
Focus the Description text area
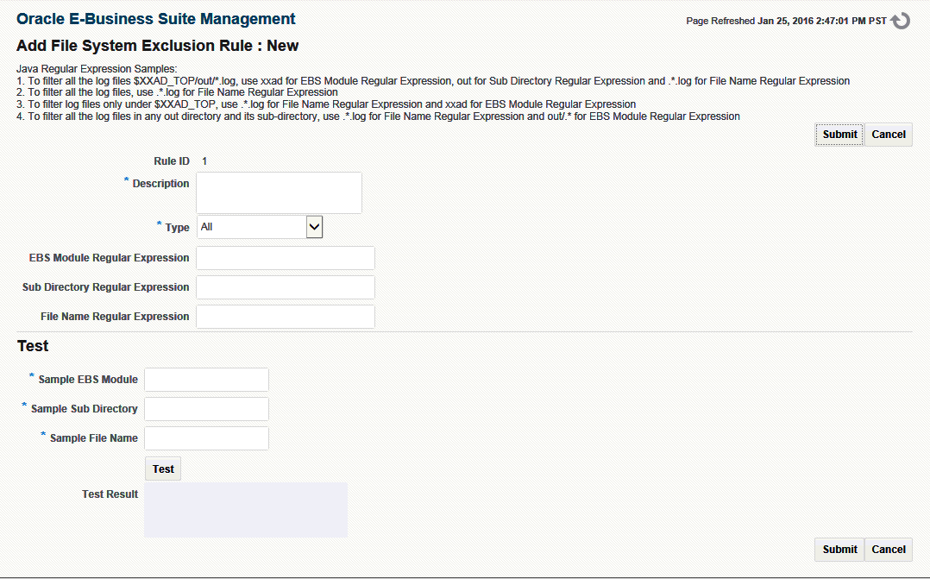tap(279, 192)
